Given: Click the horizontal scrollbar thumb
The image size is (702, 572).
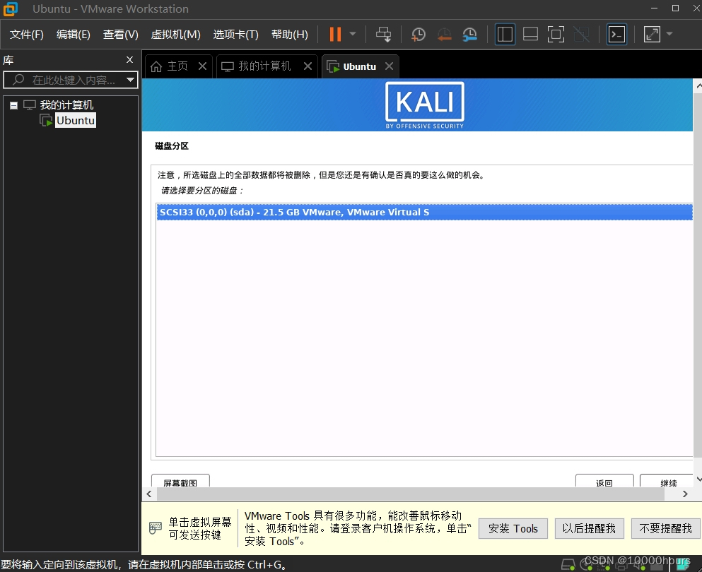Looking at the screenshot, I should 411,494.
